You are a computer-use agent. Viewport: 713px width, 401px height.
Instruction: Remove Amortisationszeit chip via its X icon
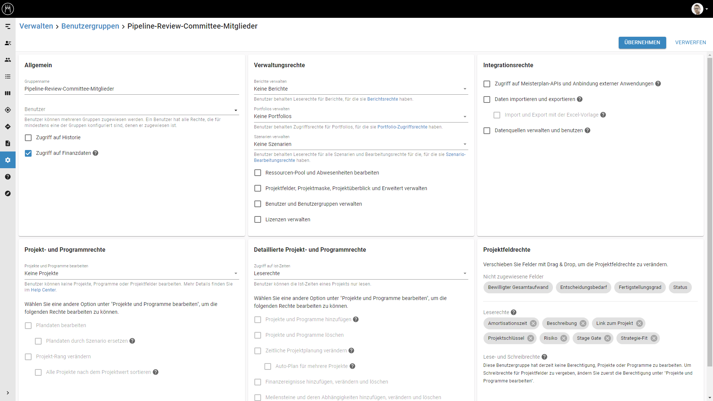(533, 323)
